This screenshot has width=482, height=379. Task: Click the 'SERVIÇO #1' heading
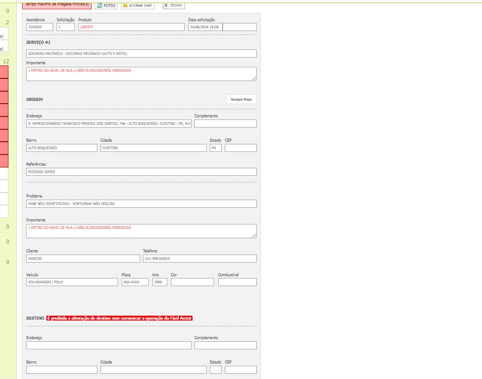point(39,43)
